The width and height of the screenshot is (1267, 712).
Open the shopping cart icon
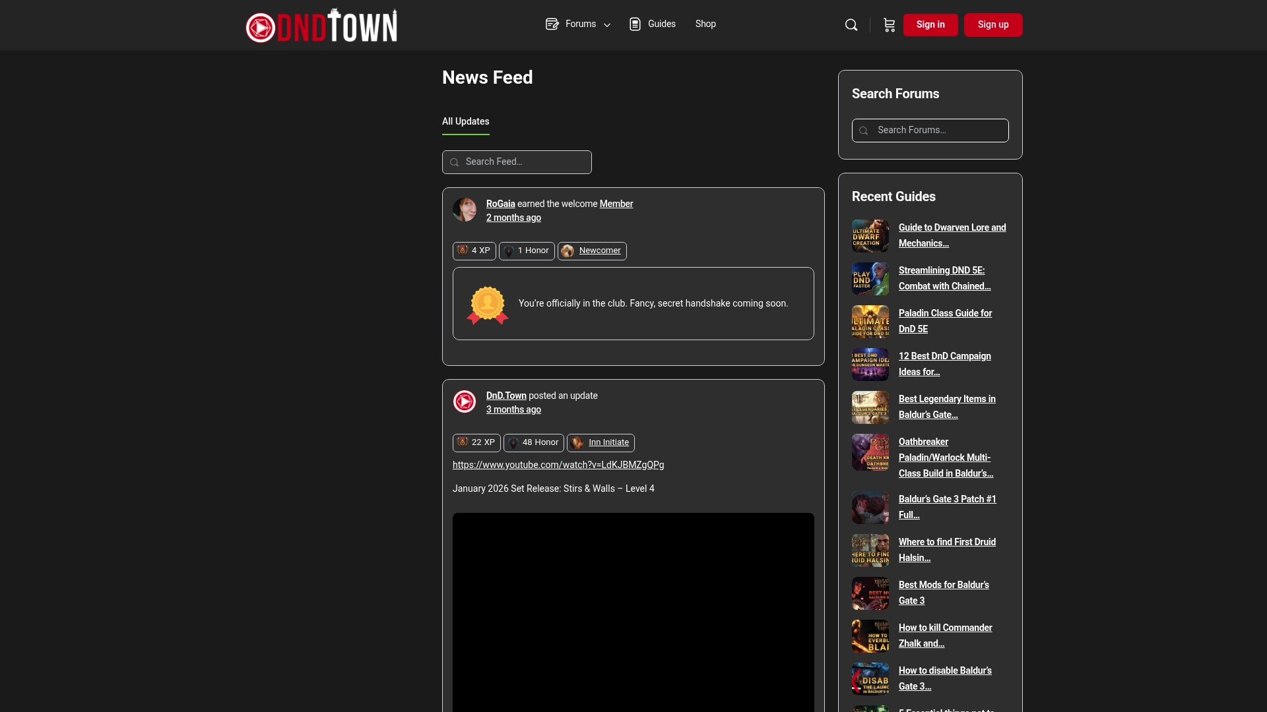(889, 25)
